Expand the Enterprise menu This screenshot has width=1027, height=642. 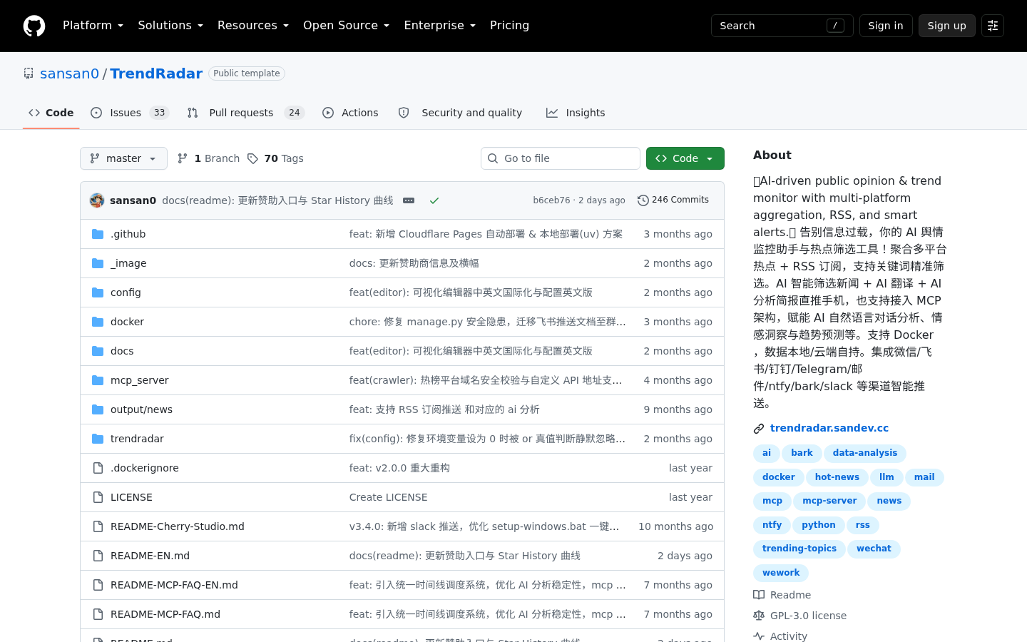[439, 26]
